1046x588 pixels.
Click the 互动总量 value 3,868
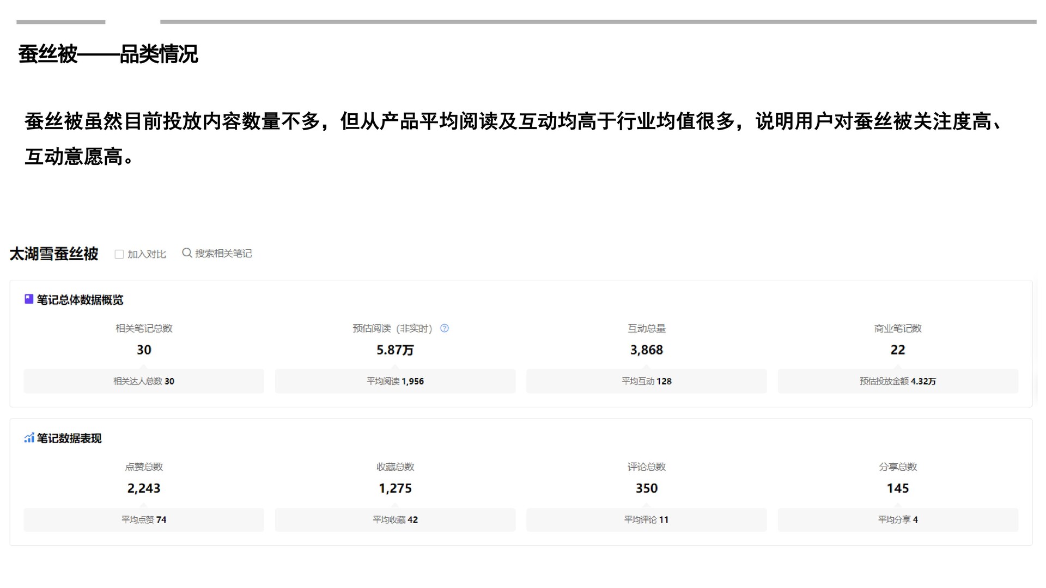pyautogui.click(x=647, y=350)
